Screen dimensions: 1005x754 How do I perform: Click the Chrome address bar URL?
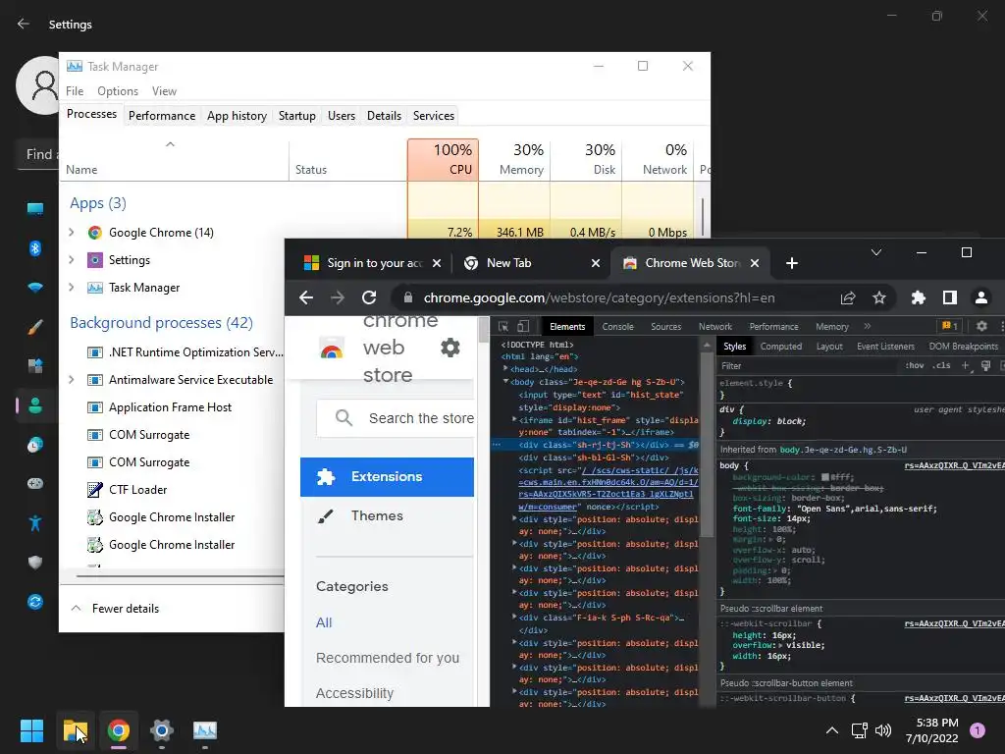pyautogui.click(x=599, y=297)
